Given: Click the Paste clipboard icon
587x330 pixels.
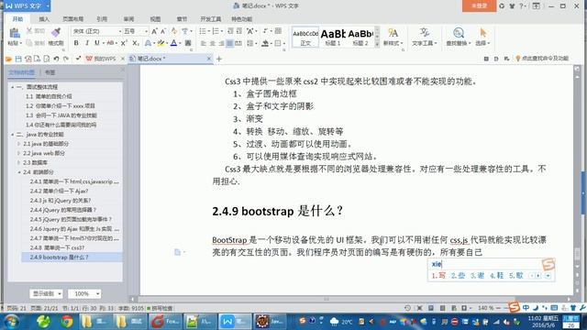Looking at the screenshot, I should click(15, 33).
